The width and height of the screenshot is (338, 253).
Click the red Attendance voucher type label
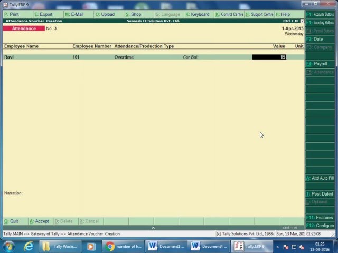click(x=24, y=28)
